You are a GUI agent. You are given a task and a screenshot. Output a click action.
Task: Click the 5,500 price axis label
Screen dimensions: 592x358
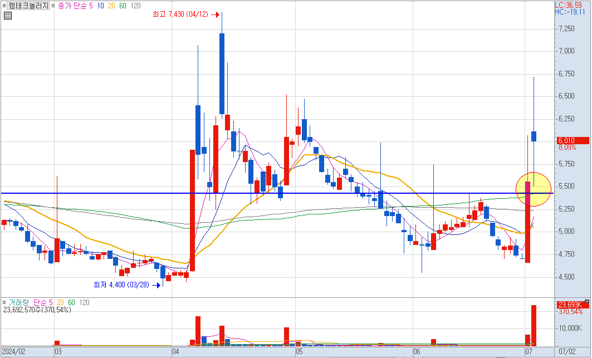pos(566,186)
